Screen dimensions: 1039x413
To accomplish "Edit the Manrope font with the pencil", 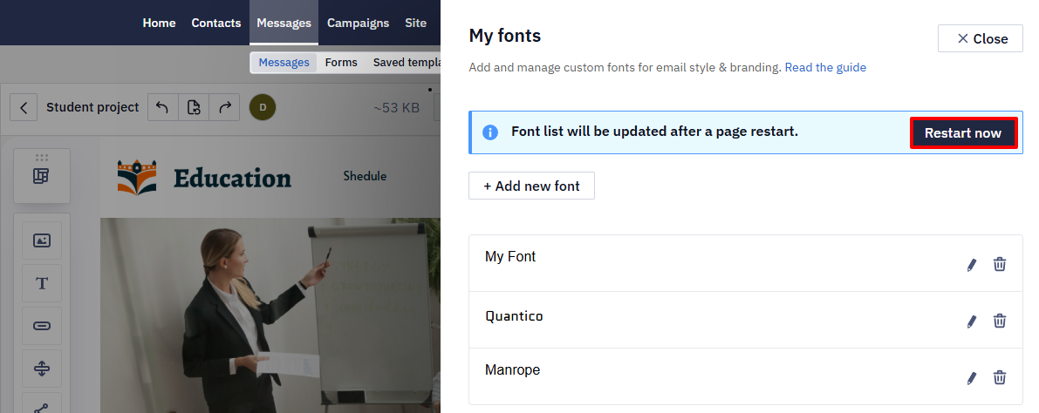I will (x=972, y=378).
